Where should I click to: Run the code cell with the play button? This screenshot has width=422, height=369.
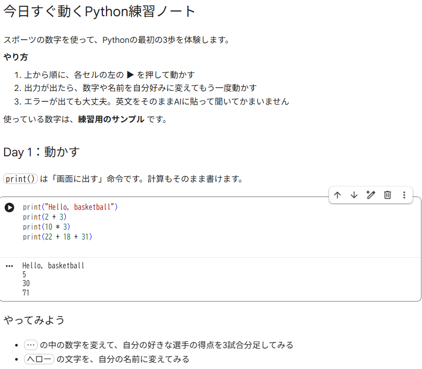tap(9, 207)
